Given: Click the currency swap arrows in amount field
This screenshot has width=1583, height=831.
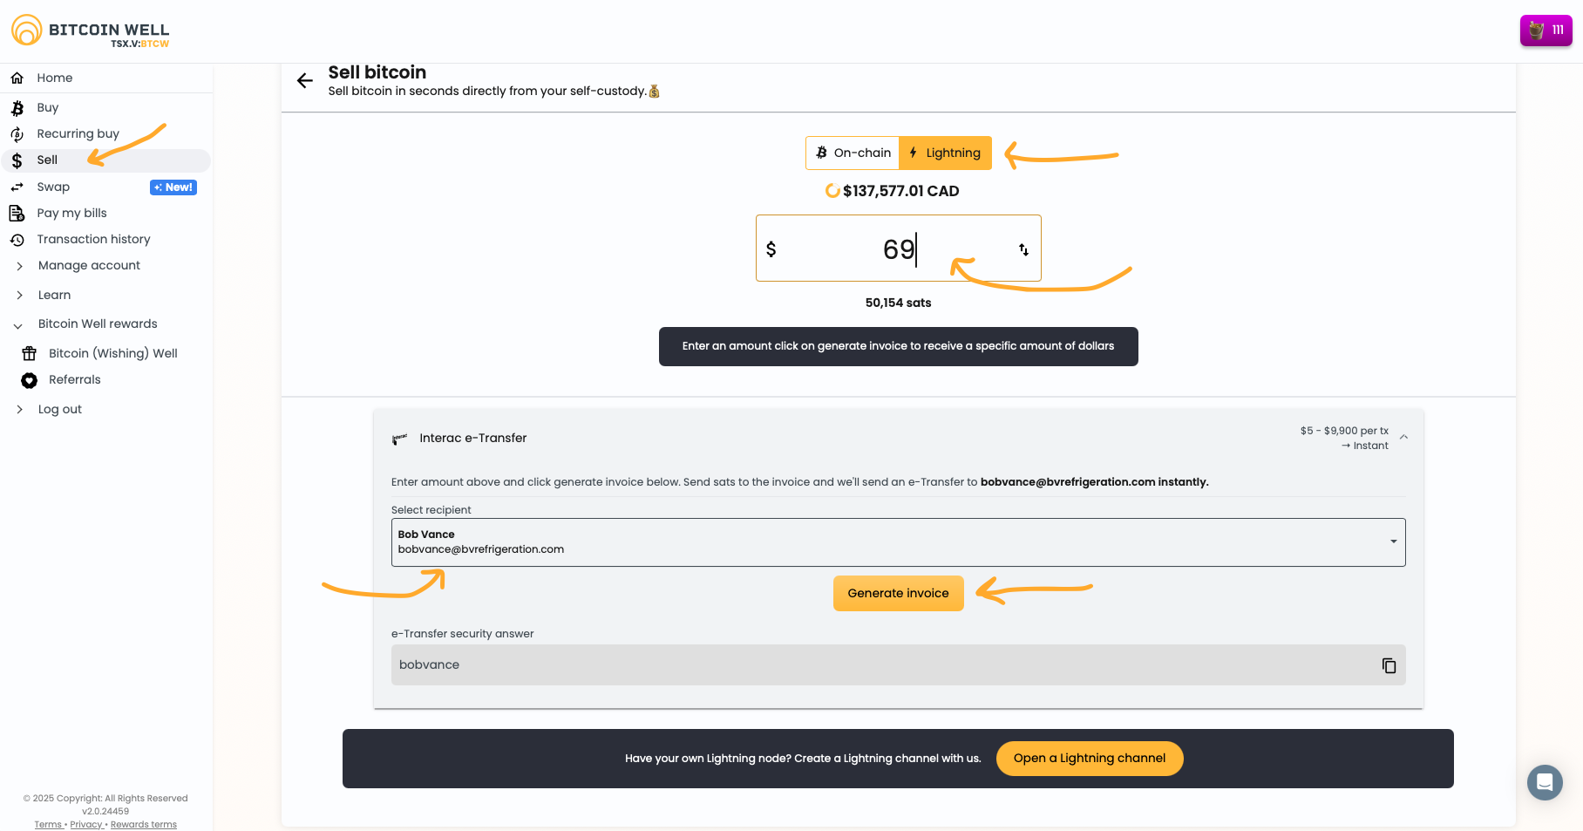Looking at the screenshot, I should 1023,250.
